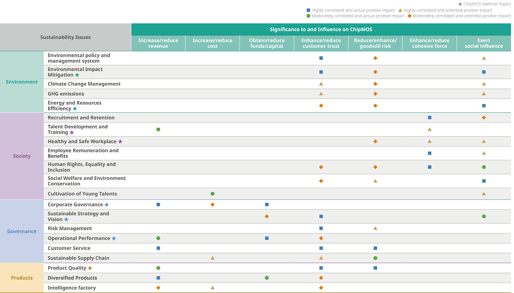Screen dimensions: 514x293
Task: Click the blue square legend marker for actual positive impact
Action: [x=308, y=10]
